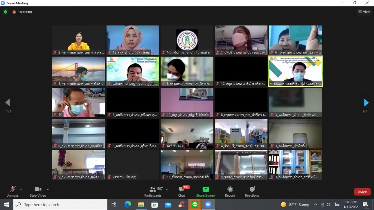Go to next gallery page arrow
Viewport: 374px width, 210px height.
[x=366, y=103]
